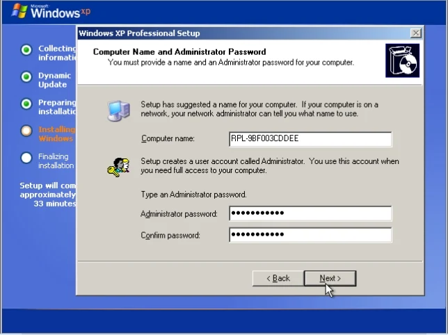Close the Windows XP Professional Setup dialog

click(x=416, y=33)
